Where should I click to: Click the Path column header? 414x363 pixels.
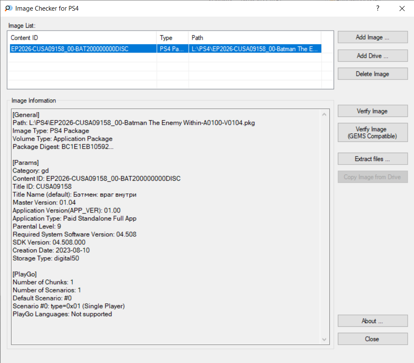(255, 38)
